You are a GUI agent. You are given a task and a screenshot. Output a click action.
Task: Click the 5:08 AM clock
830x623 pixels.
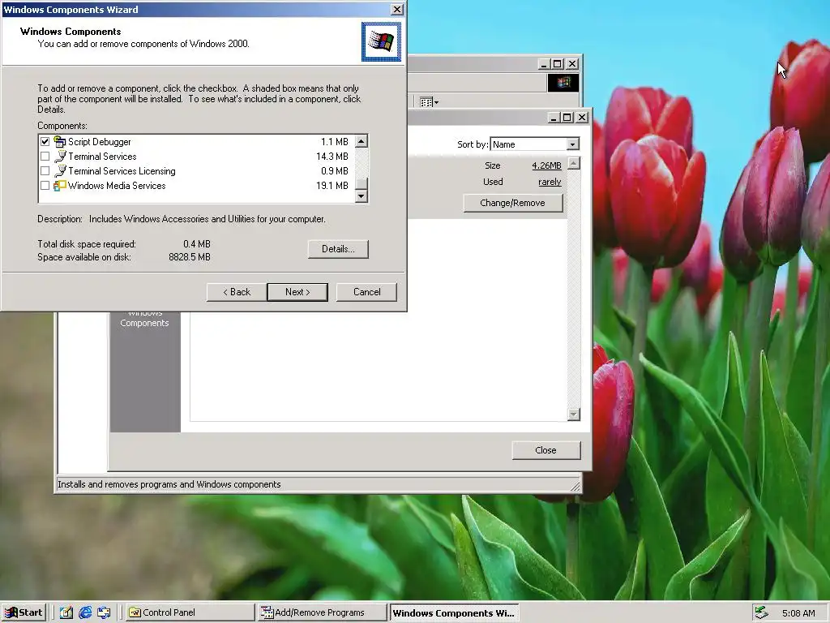click(798, 613)
